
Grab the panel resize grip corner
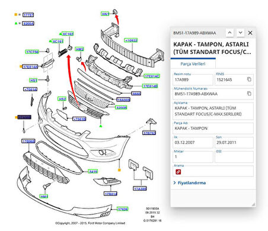[x=253, y=204]
